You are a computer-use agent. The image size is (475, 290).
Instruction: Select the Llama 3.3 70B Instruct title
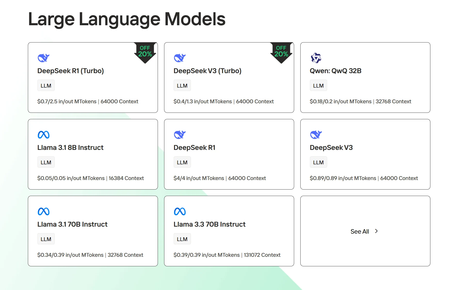tap(210, 224)
